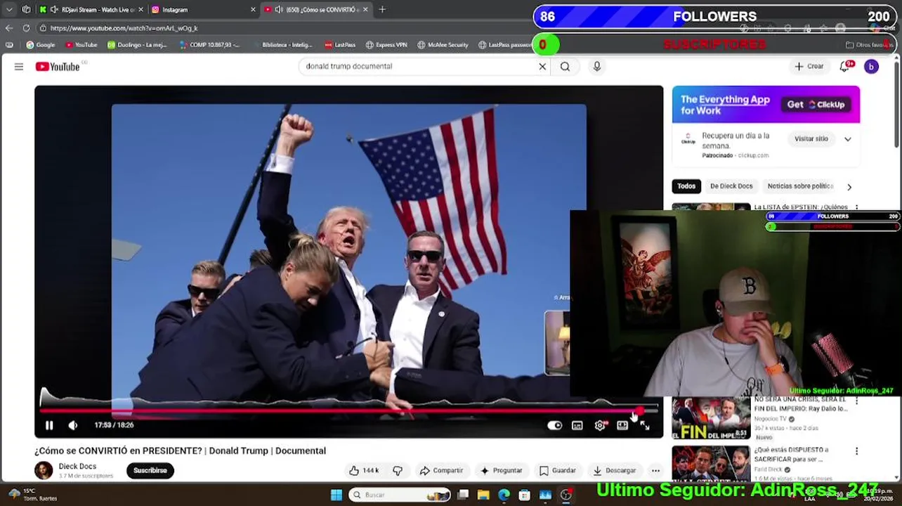Open more actions ellipsis below video
Image resolution: width=902 pixels, height=506 pixels.
pyautogui.click(x=655, y=470)
